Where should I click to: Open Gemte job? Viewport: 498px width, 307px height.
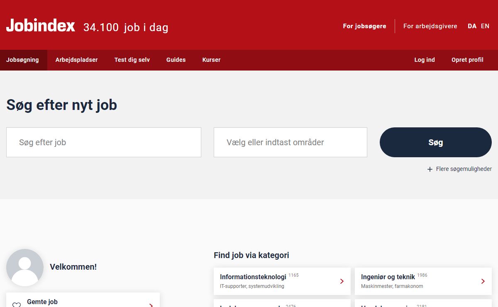(83, 301)
